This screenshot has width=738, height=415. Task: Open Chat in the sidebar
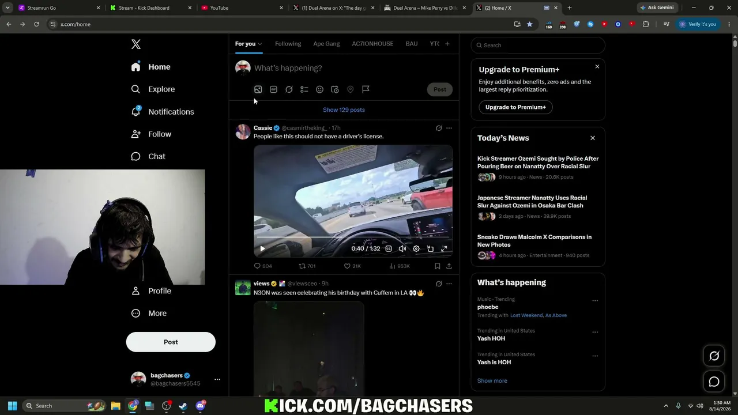[148, 156]
